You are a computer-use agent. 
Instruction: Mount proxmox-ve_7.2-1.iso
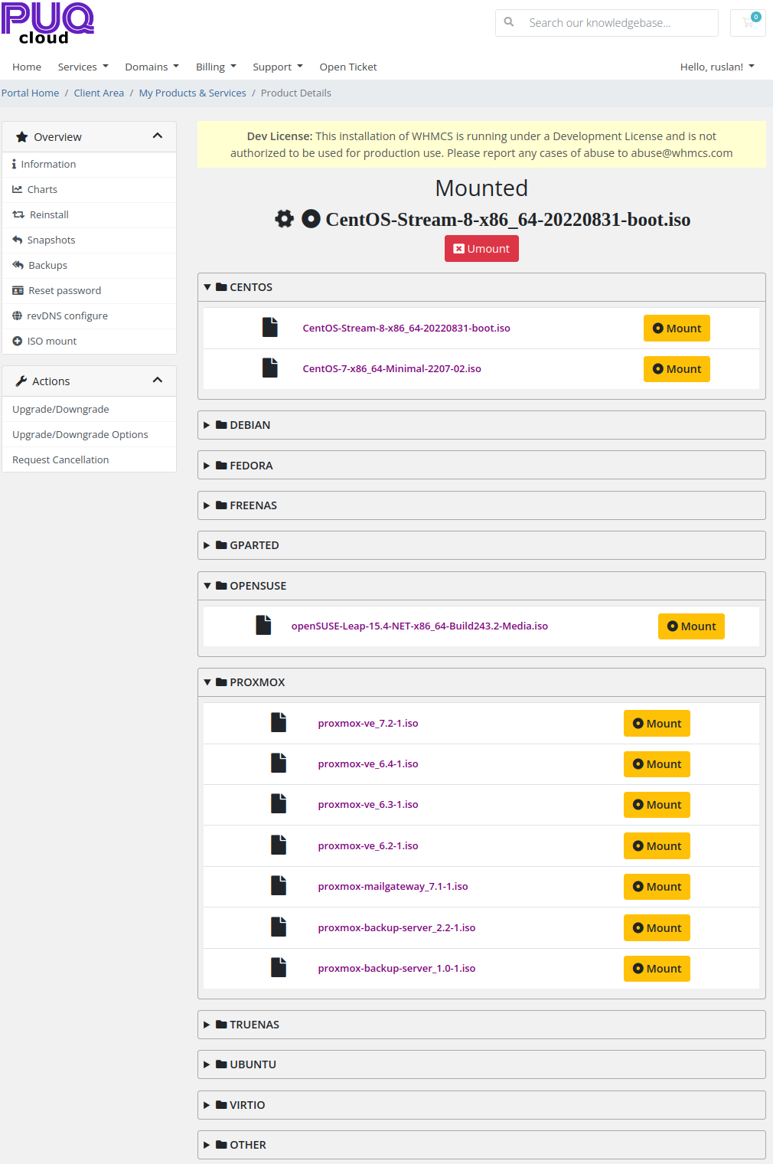(657, 724)
